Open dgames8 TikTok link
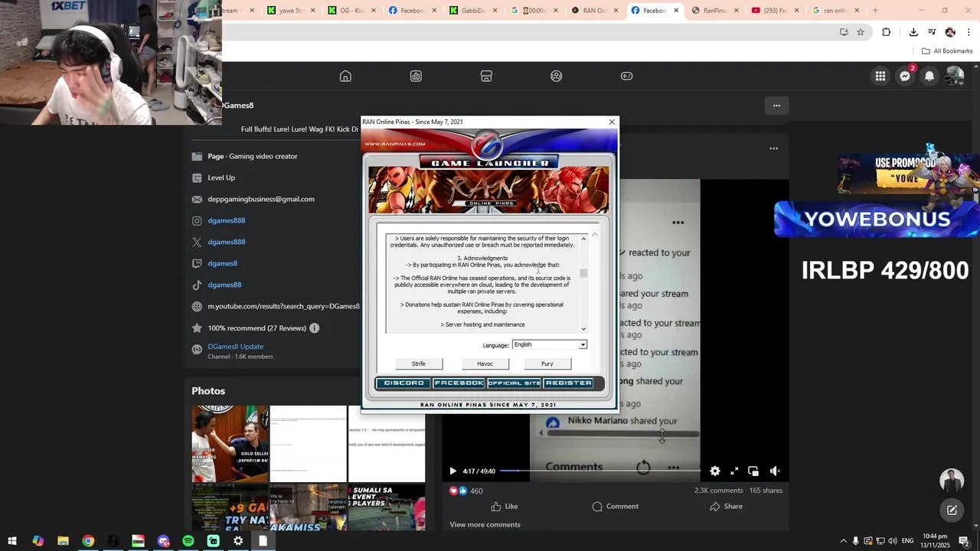 click(224, 285)
